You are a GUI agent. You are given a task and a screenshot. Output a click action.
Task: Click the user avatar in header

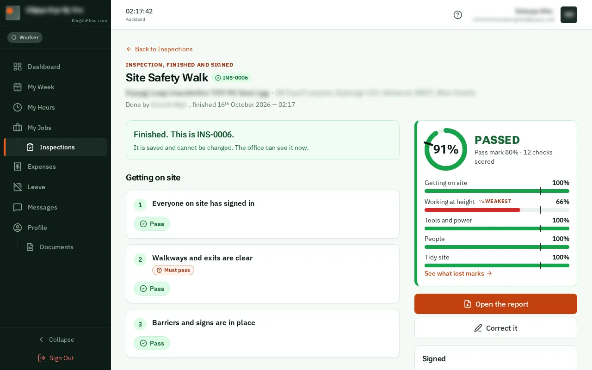point(569,15)
